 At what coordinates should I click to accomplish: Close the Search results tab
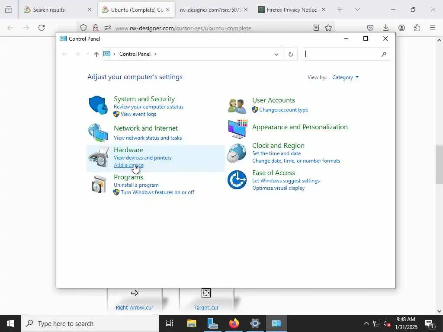[x=89, y=10]
